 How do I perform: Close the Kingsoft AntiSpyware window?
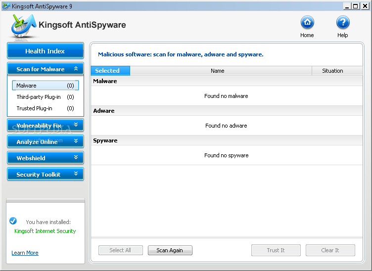(365, 6)
